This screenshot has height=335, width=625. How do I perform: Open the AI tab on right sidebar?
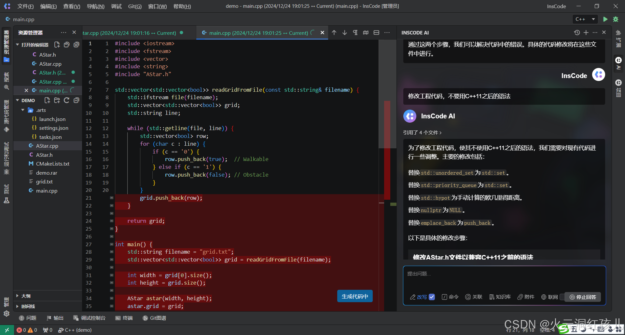(x=618, y=63)
